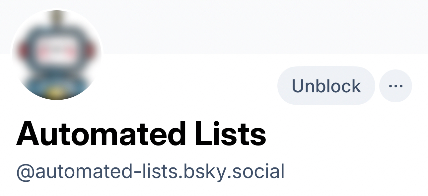Hit the pill-shaped Unblock control
Screen dimensions: 428x196
tap(326, 86)
